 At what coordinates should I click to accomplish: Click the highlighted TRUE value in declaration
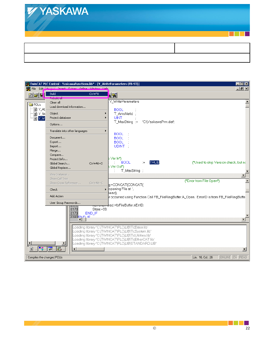tap(155, 162)
